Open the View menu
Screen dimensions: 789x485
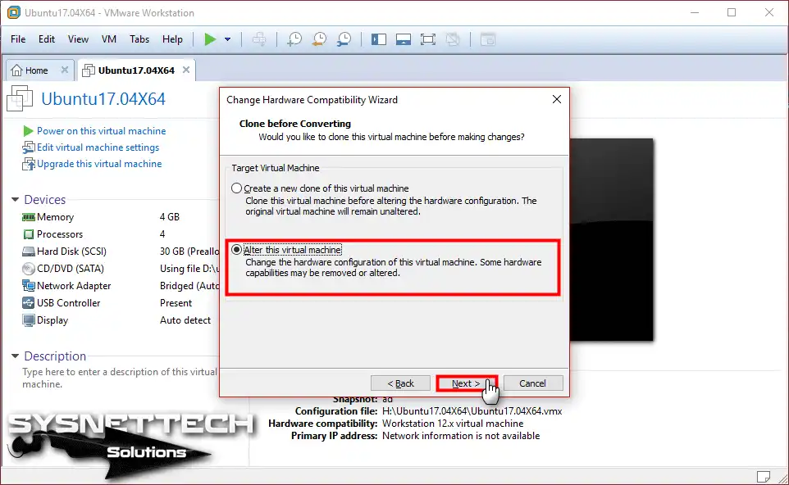point(78,39)
